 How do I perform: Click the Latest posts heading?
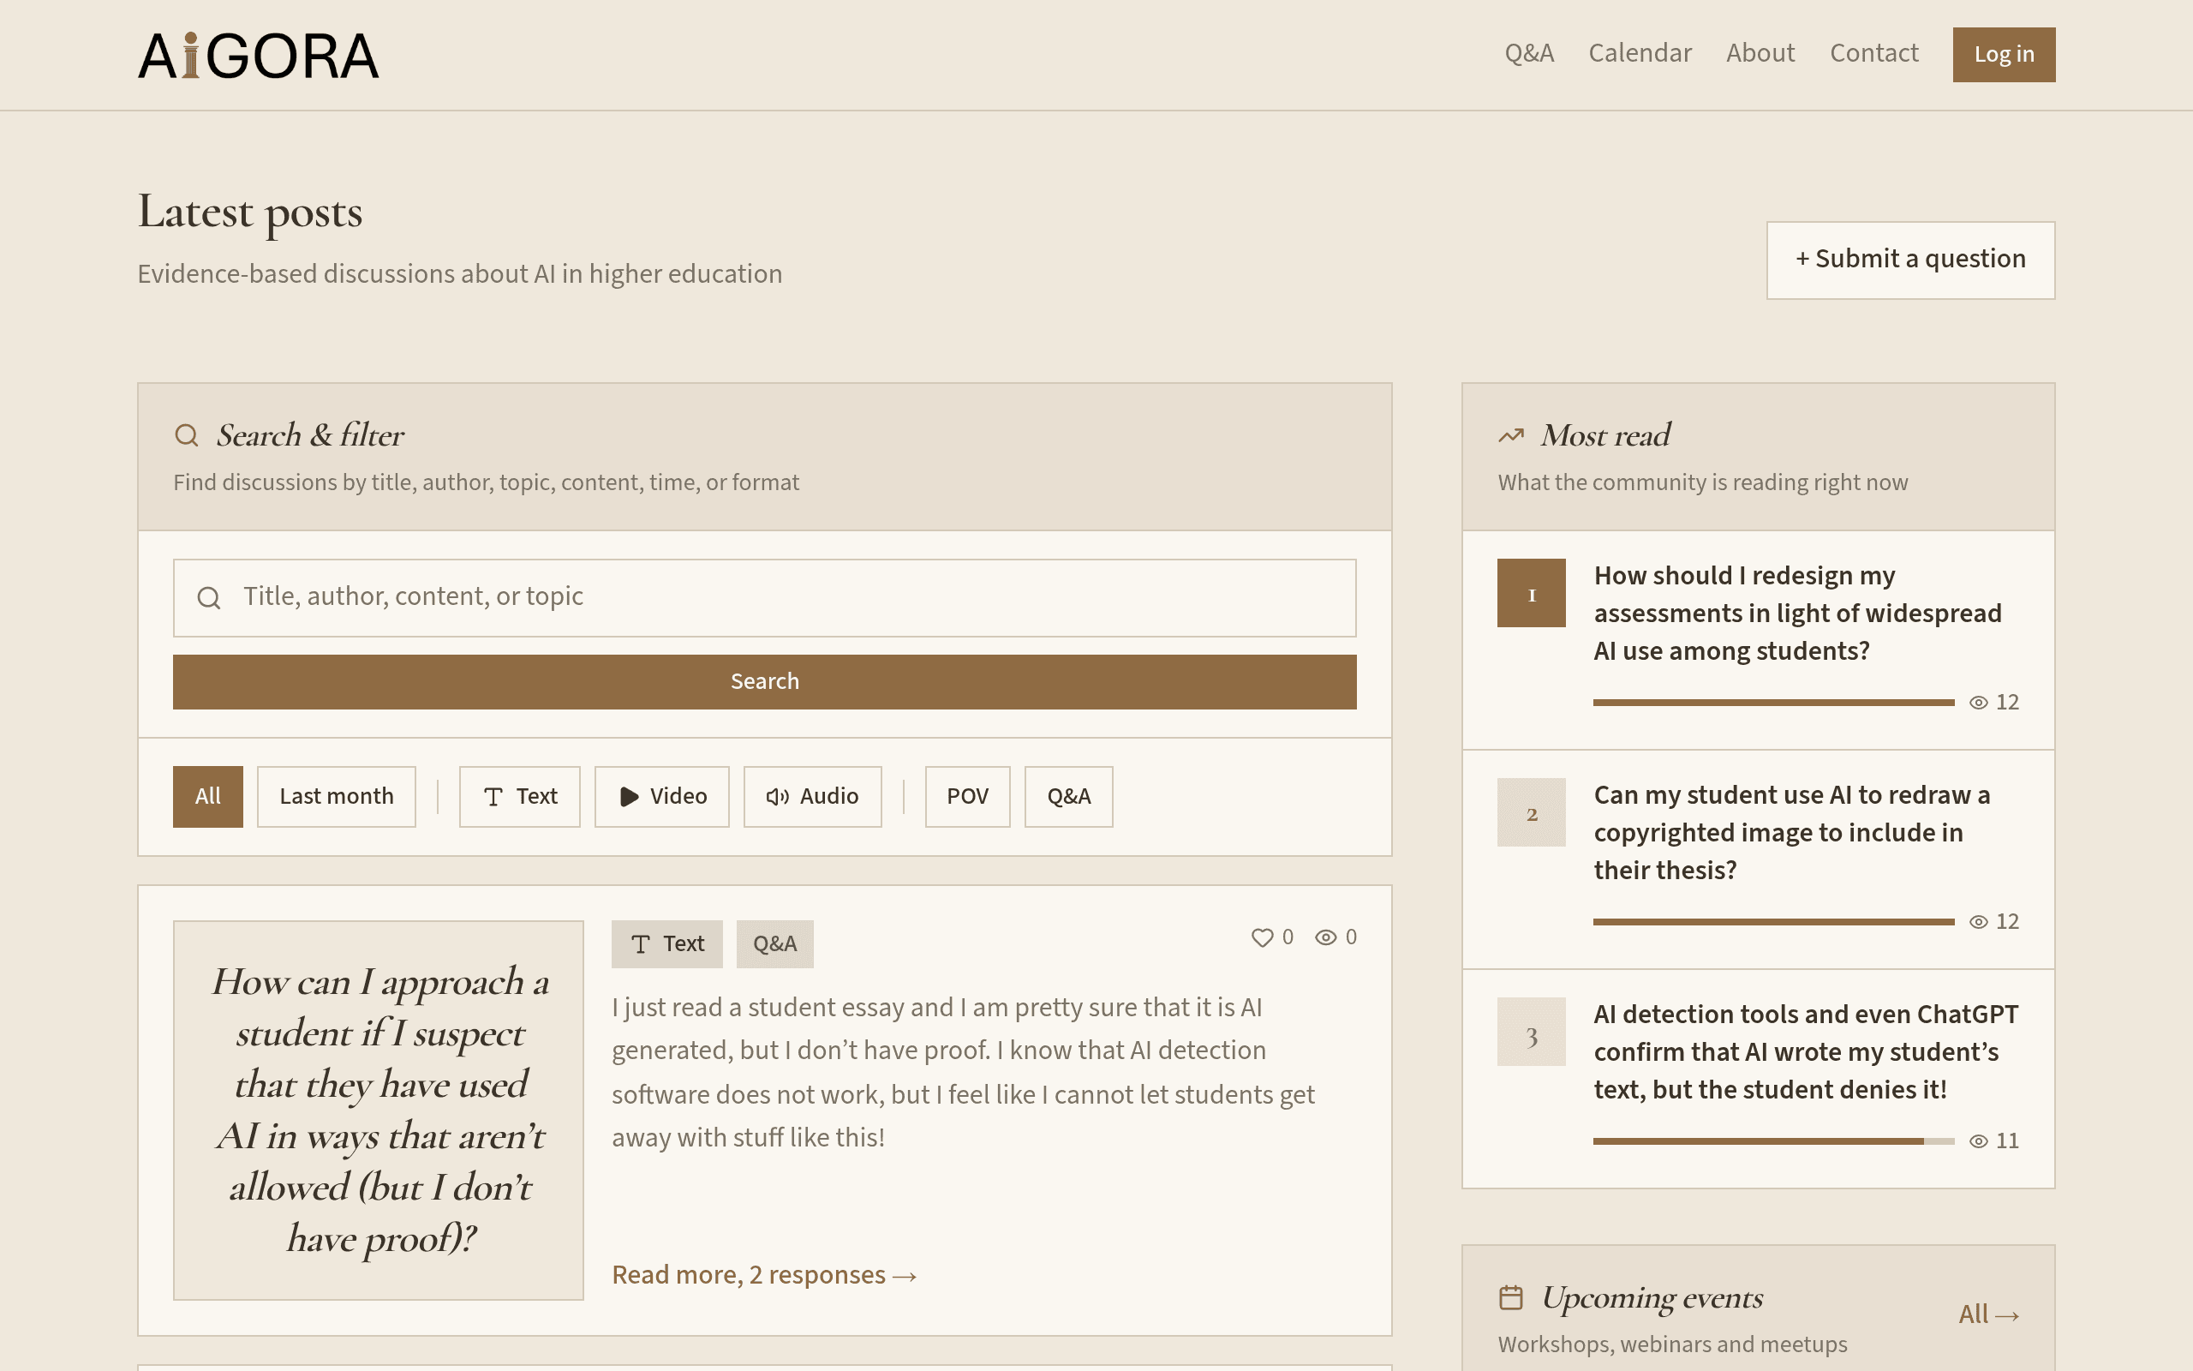[x=250, y=213]
